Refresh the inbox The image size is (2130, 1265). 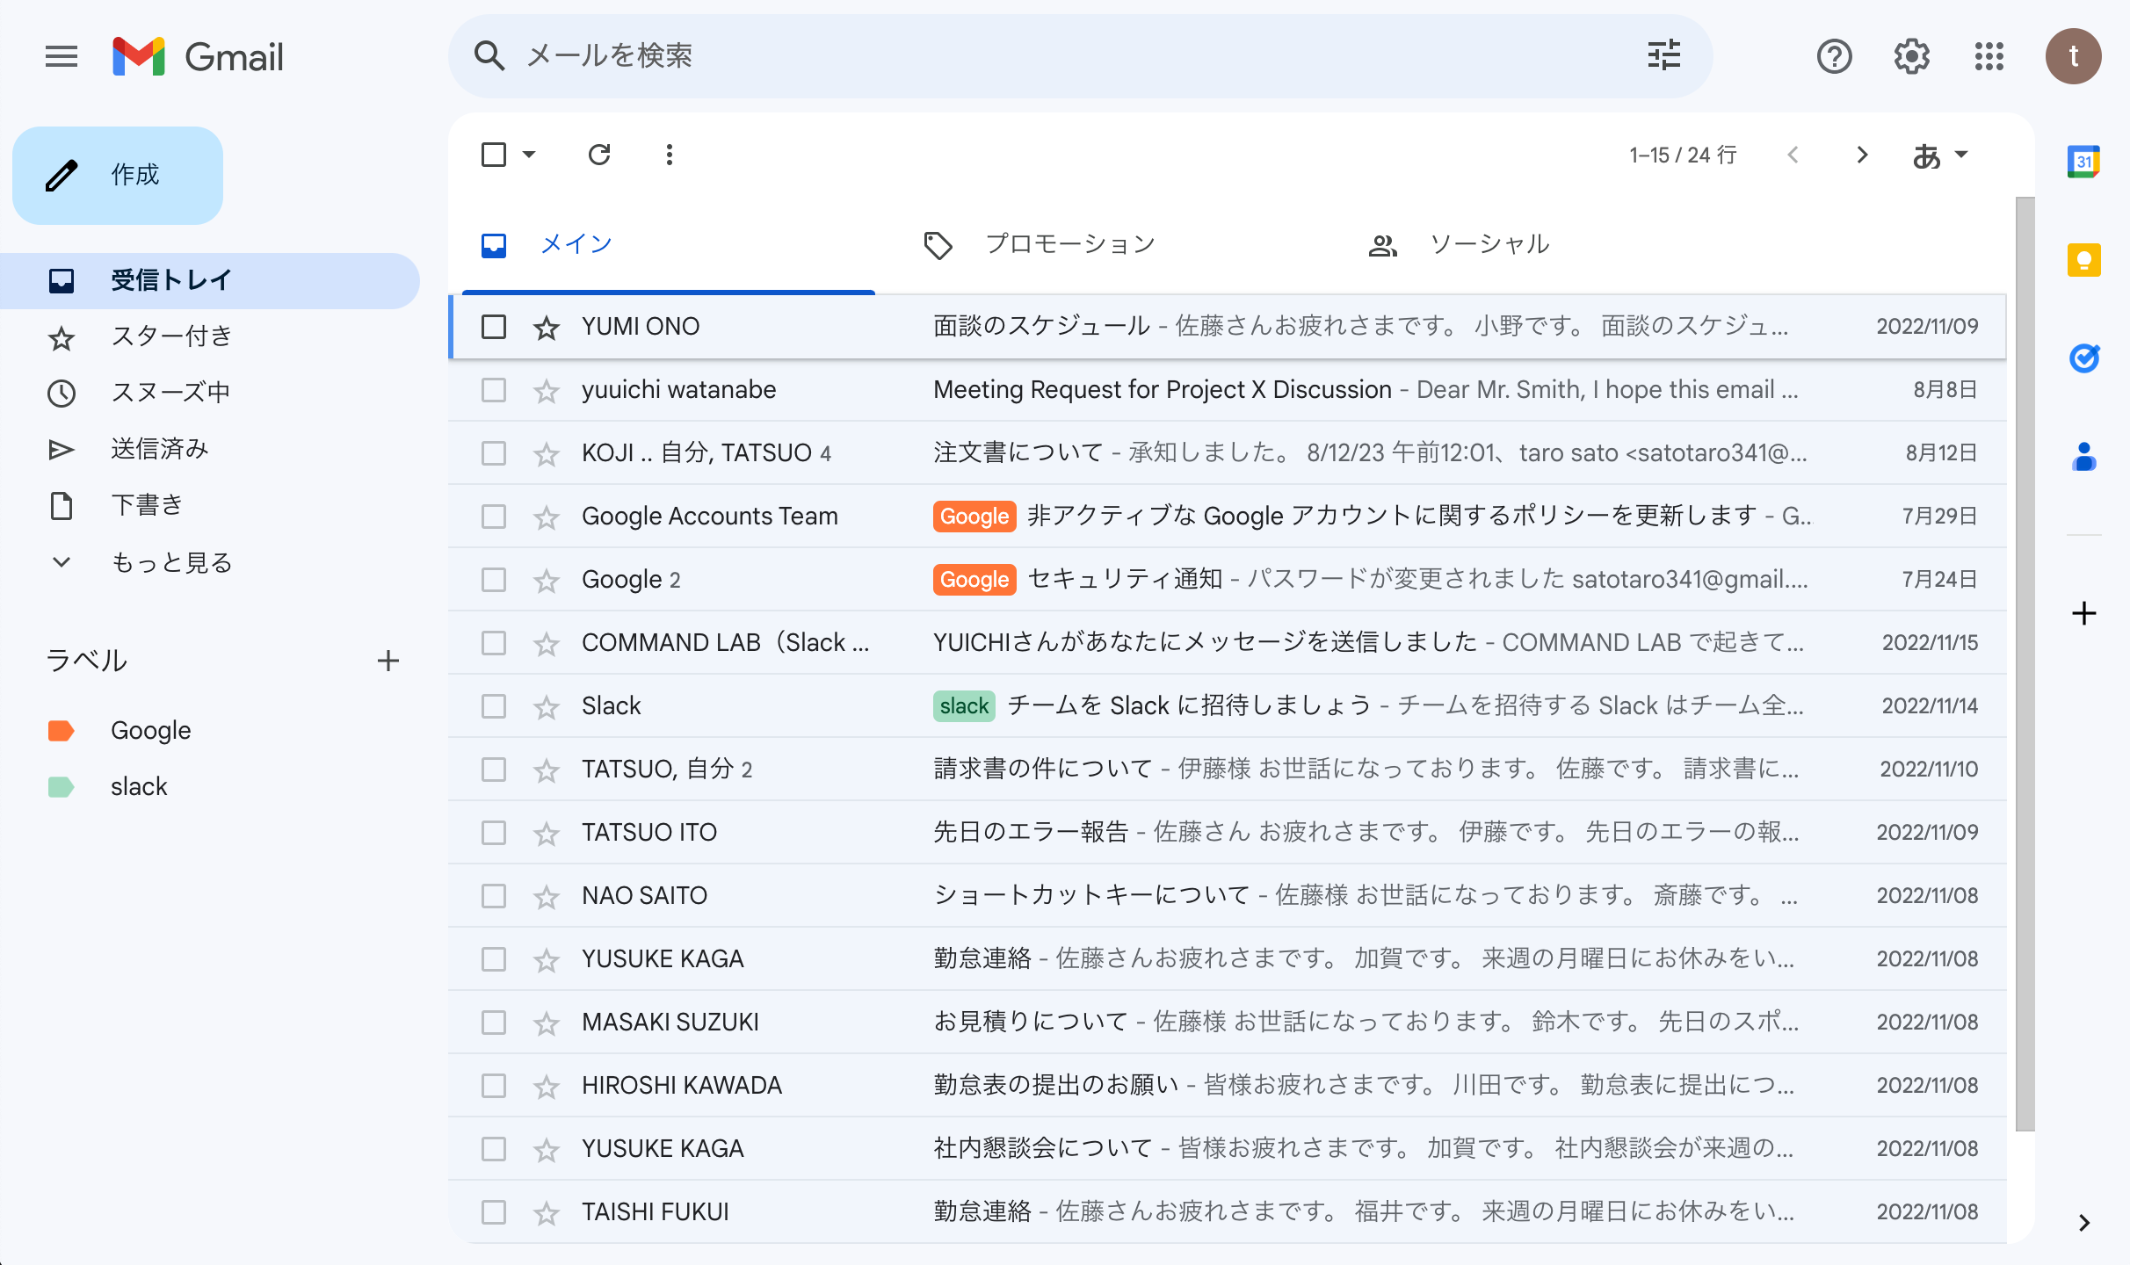599,155
